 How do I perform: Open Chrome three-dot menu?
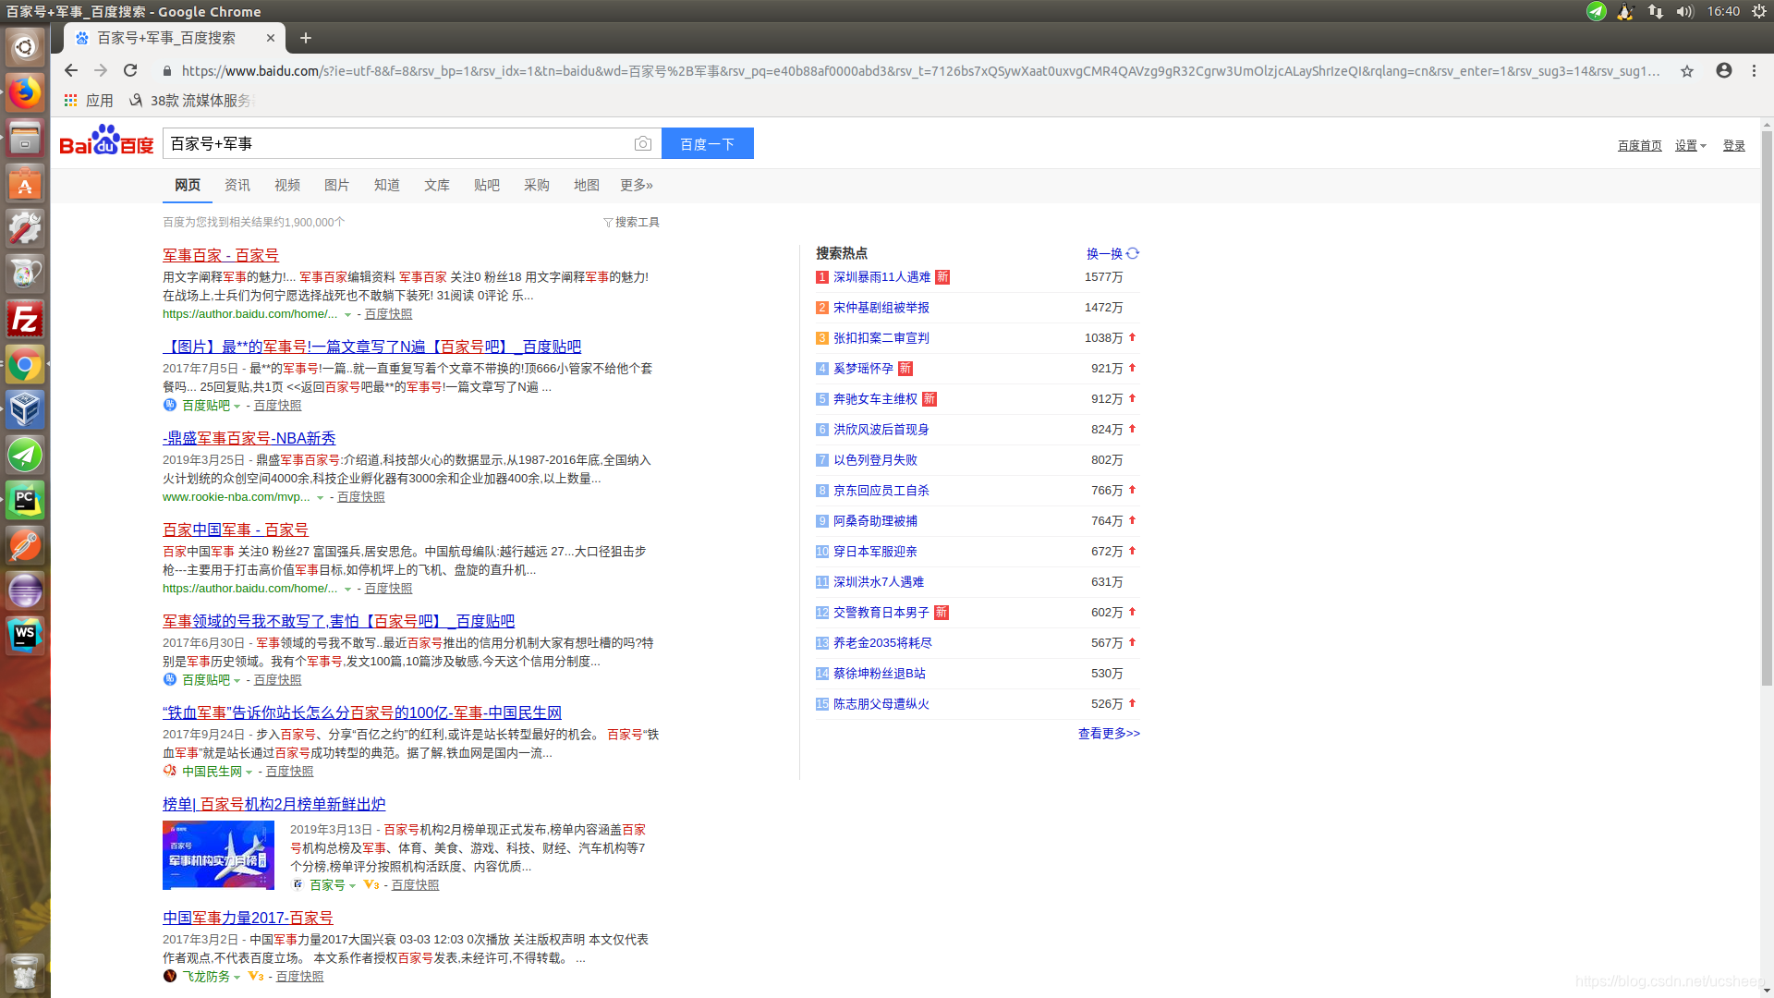click(1754, 70)
